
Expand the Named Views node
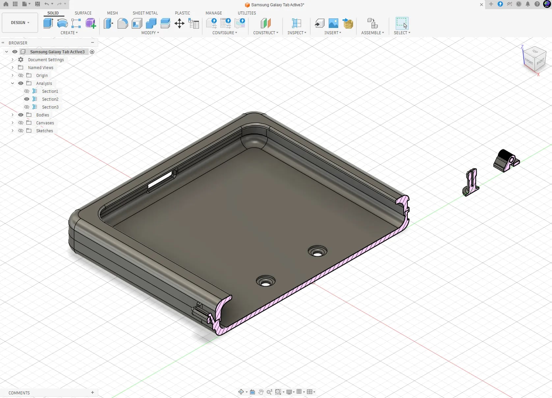[13, 67]
